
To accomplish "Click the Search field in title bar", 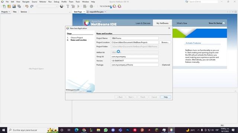I will coord(203,1).
